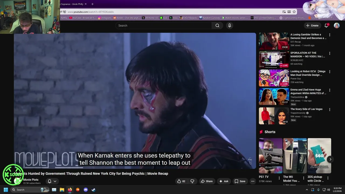
Task: Open Firefox from the taskbar
Action: coord(70,190)
